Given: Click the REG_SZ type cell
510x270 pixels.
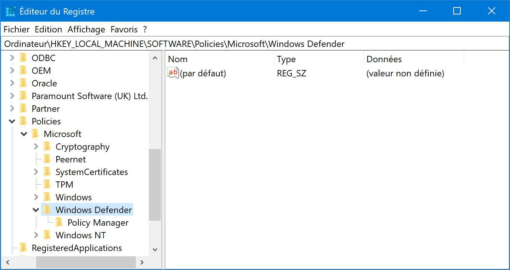Looking at the screenshot, I should click(291, 73).
